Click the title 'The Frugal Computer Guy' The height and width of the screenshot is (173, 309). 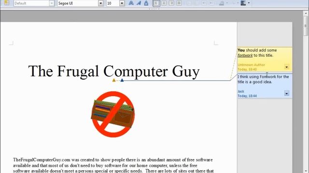click(x=114, y=71)
